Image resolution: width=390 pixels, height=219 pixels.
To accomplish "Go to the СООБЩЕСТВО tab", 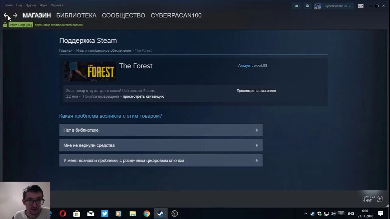I will (x=123, y=15).
